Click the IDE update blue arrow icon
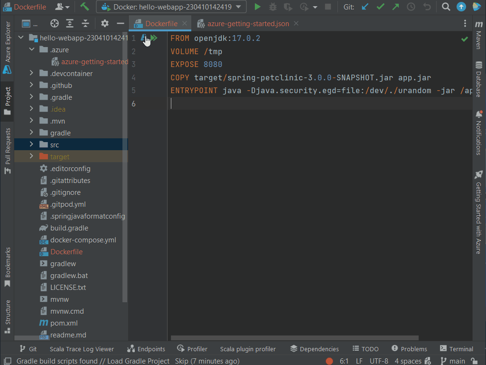This screenshot has height=365, width=486. tap(461, 7)
